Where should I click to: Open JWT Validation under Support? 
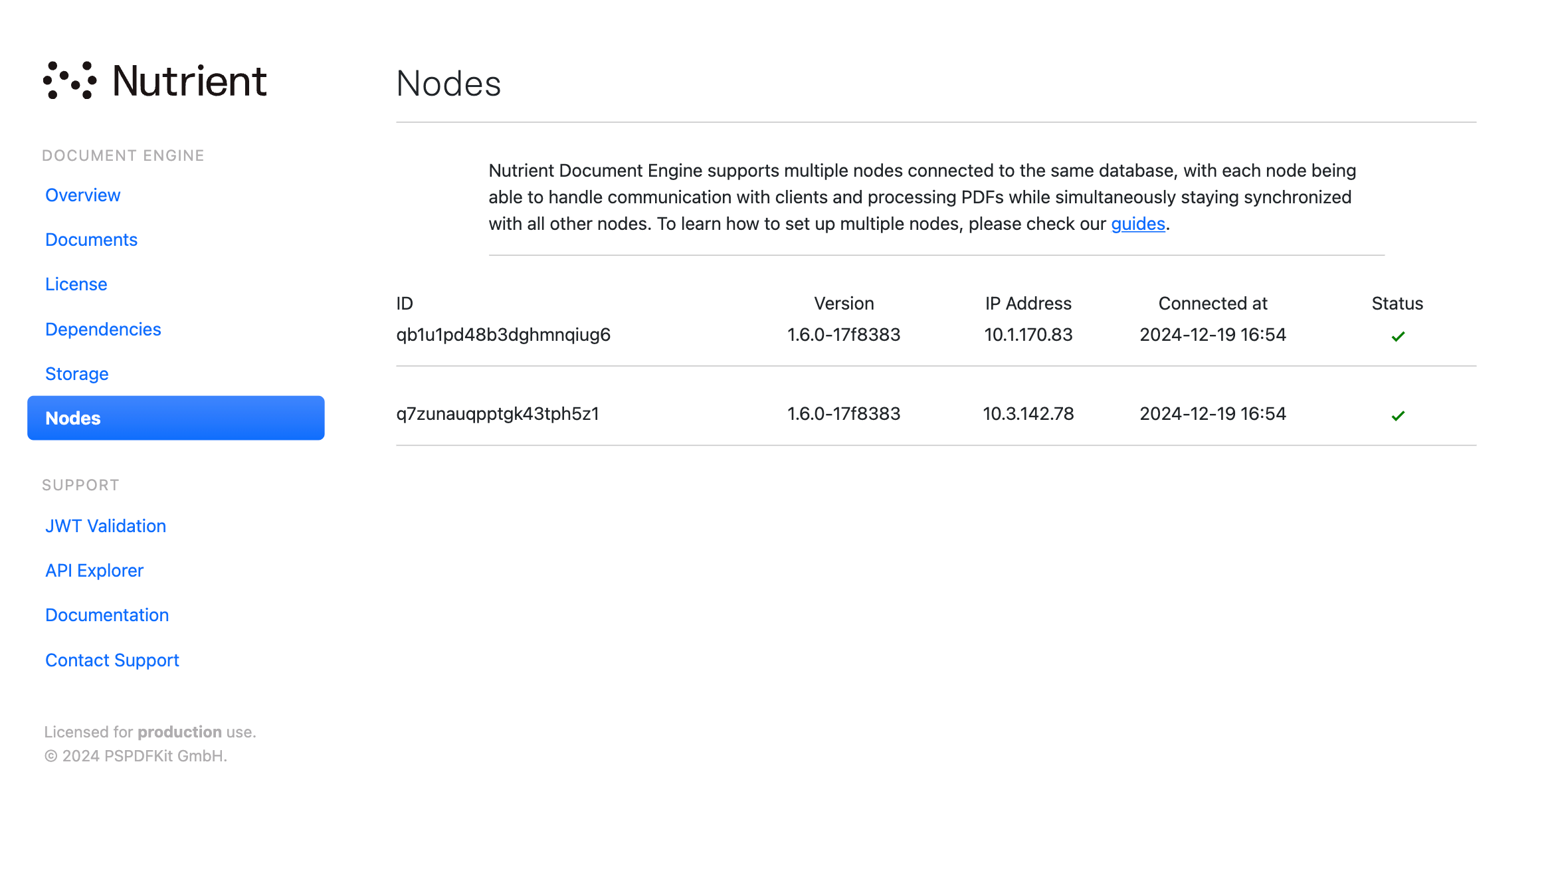coord(105,526)
